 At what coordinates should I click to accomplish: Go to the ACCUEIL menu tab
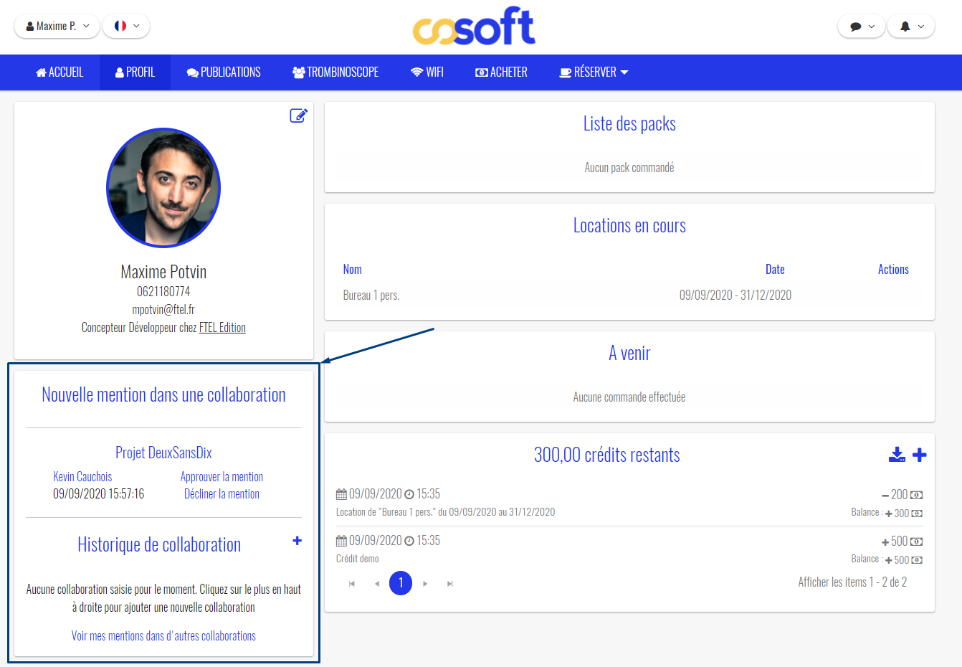point(59,72)
